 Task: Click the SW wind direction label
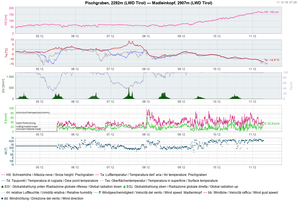point(11,148)
